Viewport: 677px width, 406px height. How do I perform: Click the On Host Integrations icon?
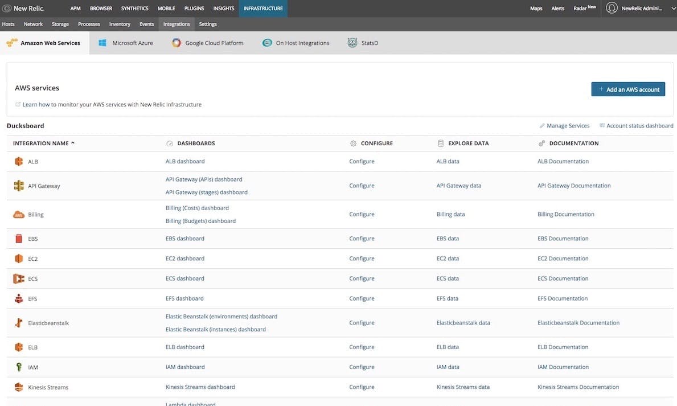coord(267,43)
